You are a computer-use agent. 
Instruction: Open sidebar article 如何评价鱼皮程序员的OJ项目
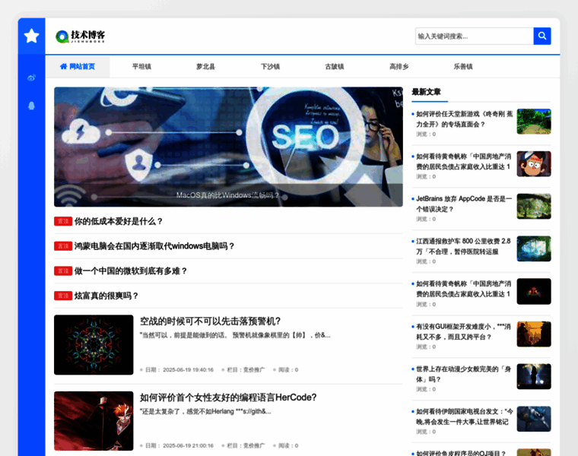point(461,453)
